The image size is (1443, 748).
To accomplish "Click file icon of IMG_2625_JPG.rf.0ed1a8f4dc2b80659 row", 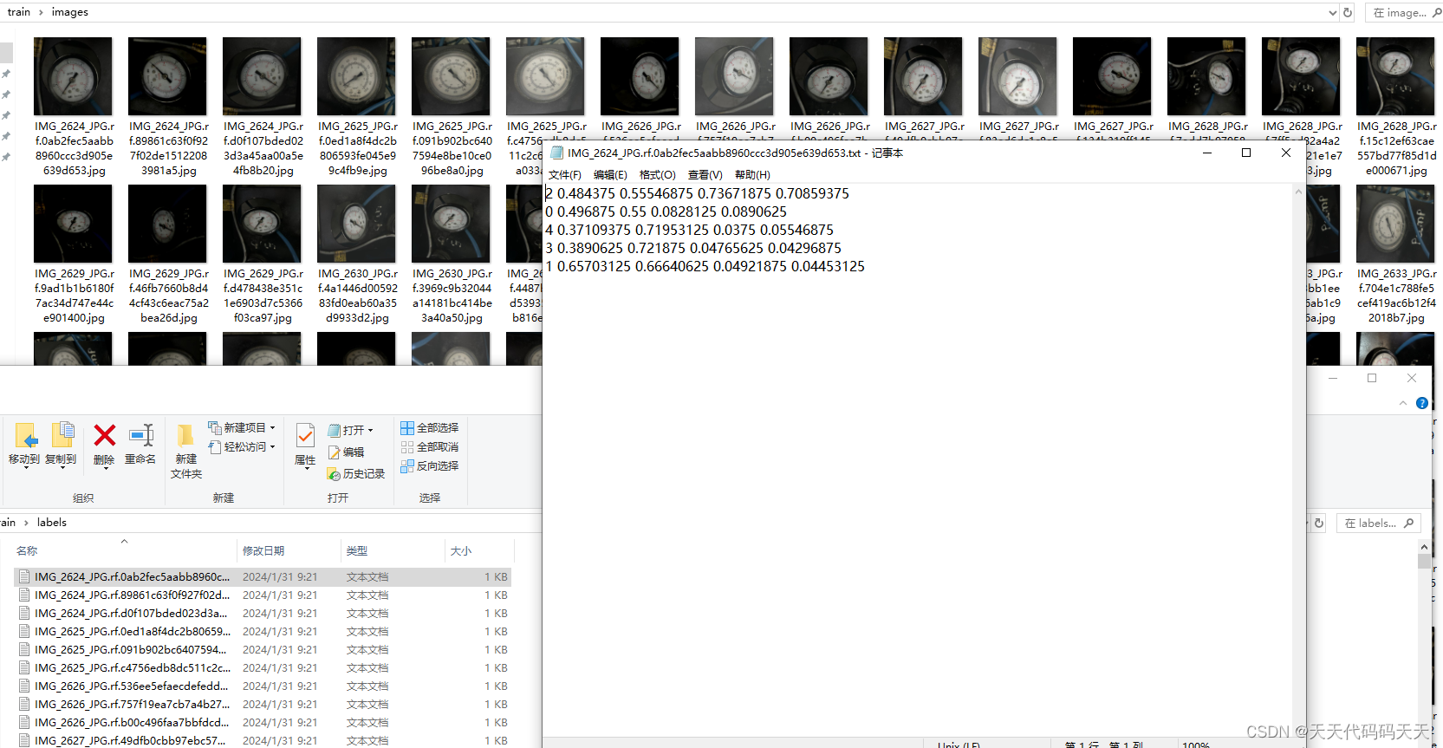I will pos(24,632).
